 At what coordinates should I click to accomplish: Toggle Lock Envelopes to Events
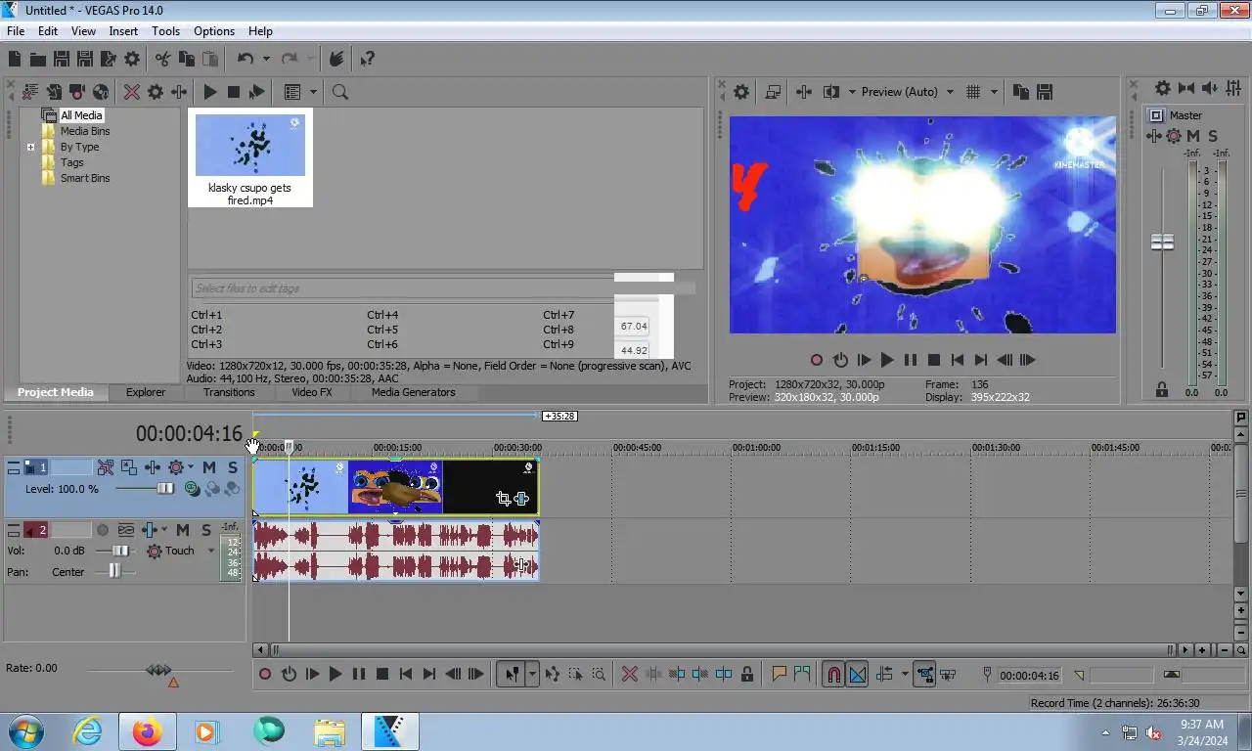click(923, 675)
